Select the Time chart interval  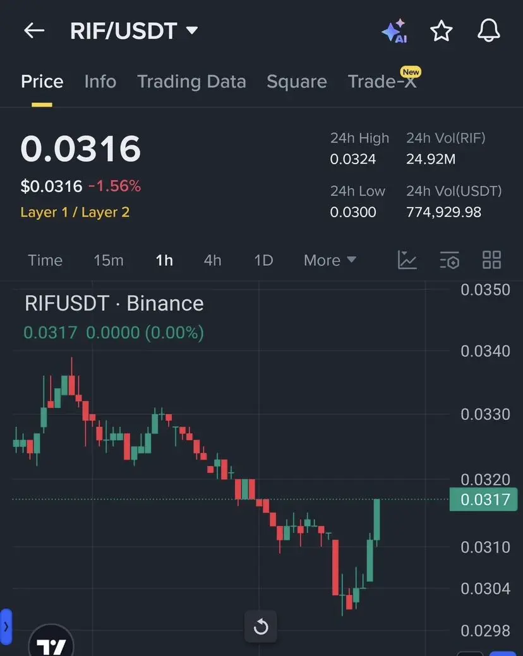coord(45,260)
